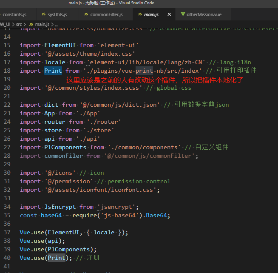Click the './router' import path
Image resolution: width=278 pixels, height=273 pixels.
(x=104, y=122)
